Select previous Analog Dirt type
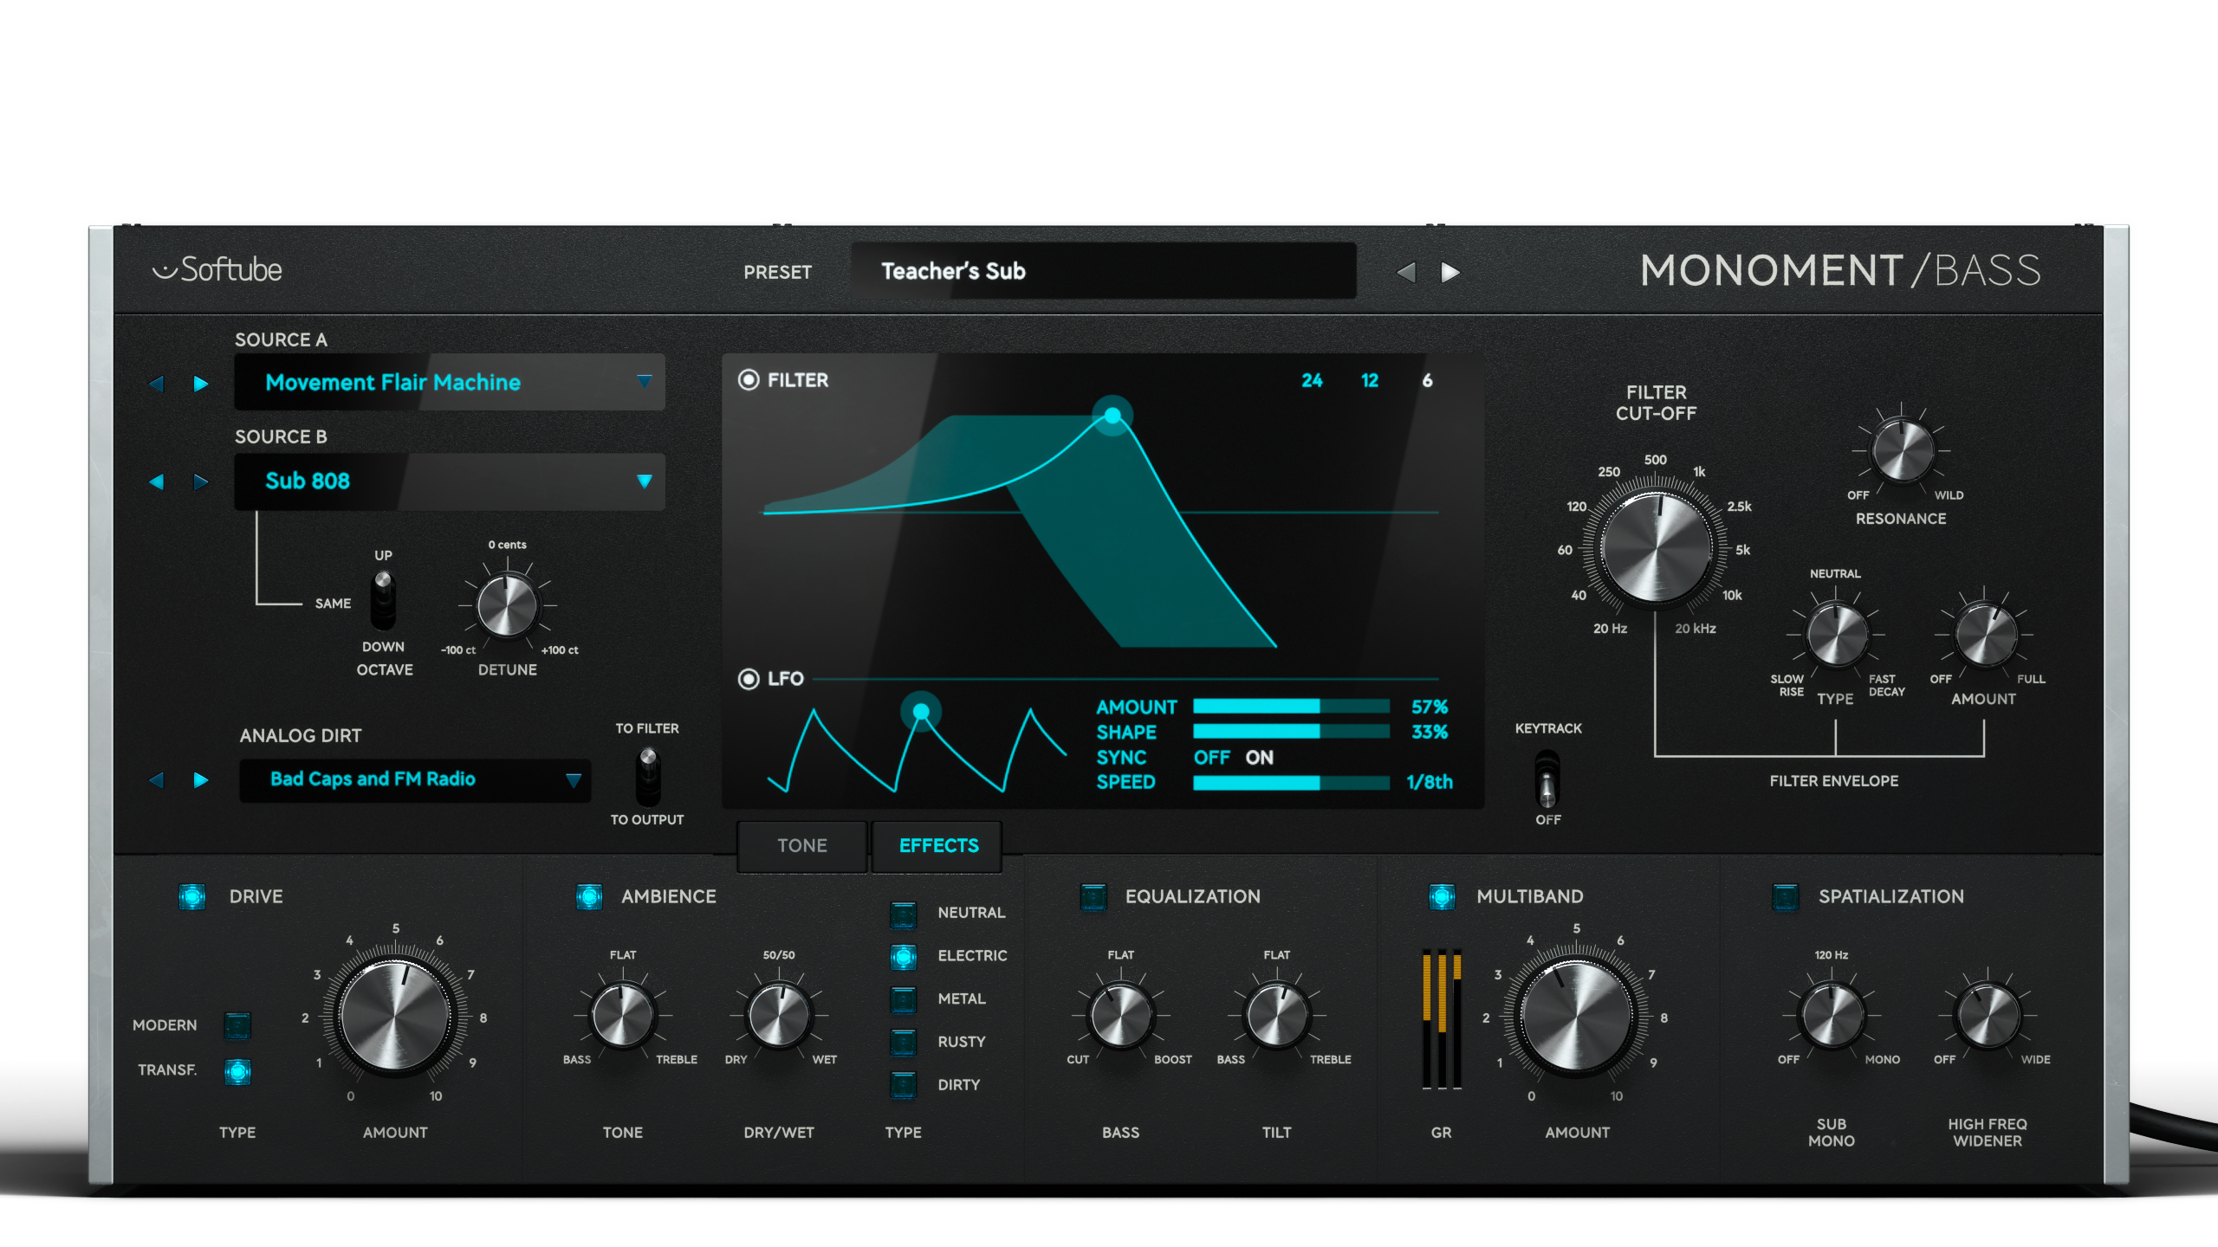 (x=156, y=779)
